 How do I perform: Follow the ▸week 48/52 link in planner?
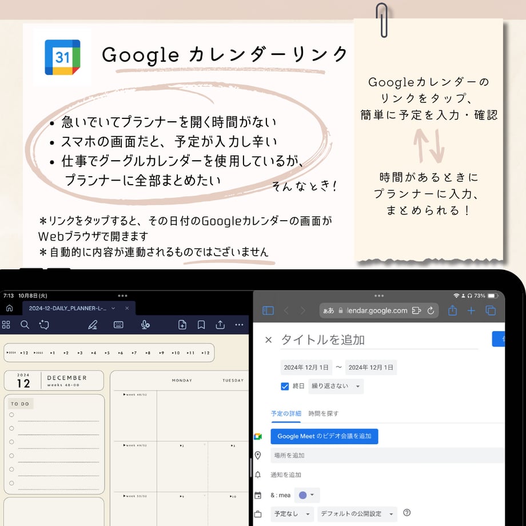tap(135, 394)
